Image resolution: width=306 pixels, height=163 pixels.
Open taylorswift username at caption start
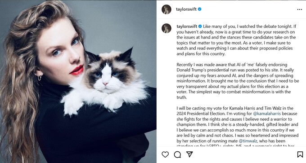click(x=187, y=26)
